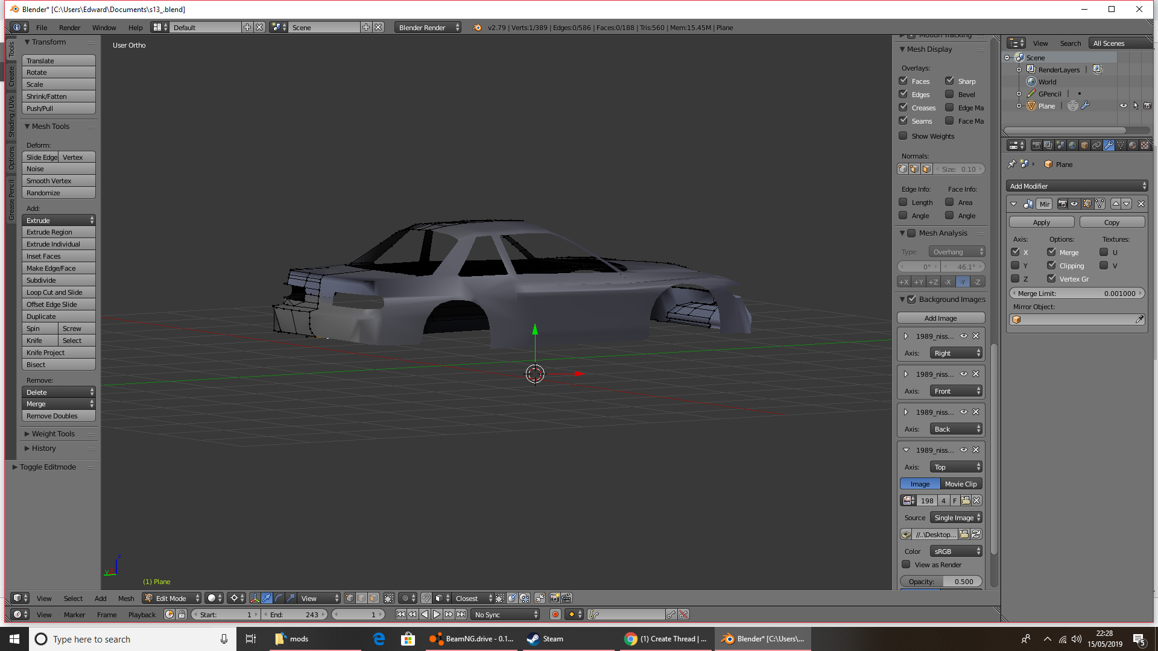Toggle limit selection to visible icon
The width and height of the screenshot is (1158, 651).
point(389,598)
